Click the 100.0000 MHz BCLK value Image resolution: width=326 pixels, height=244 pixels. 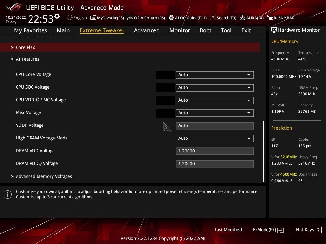click(x=284, y=77)
